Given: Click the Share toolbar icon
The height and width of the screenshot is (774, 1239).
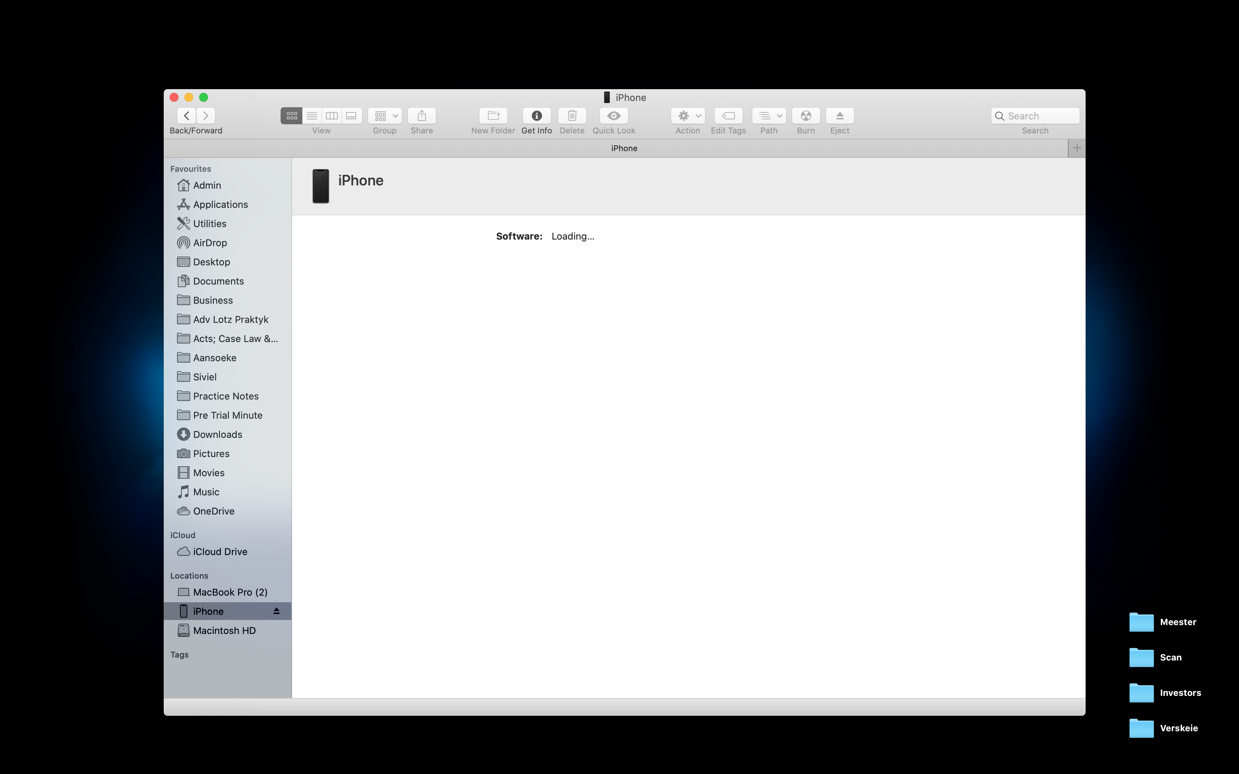Looking at the screenshot, I should pos(421,116).
